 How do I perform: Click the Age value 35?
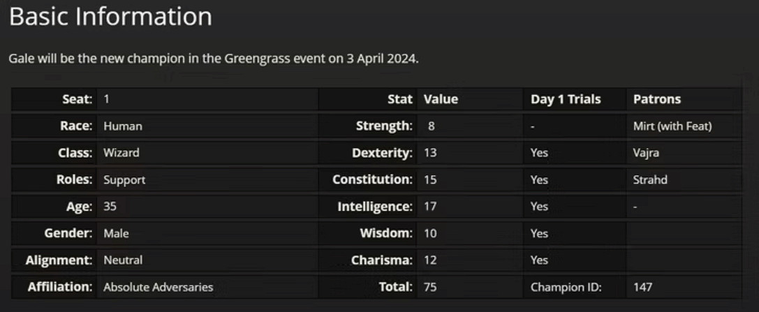point(110,207)
